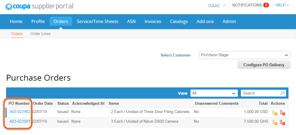The image size is (296, 135).
Task: Click the 7,500.00 GHS total
Action: (256, 121)
